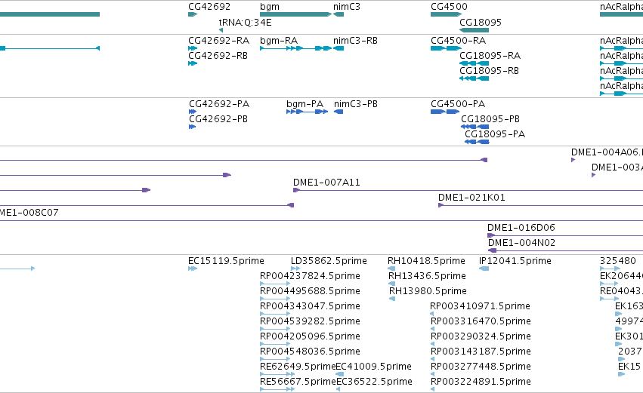The image size is (643, 393).
Task: Select the RP004205096.5prime EST
Action: pos(275,344)
